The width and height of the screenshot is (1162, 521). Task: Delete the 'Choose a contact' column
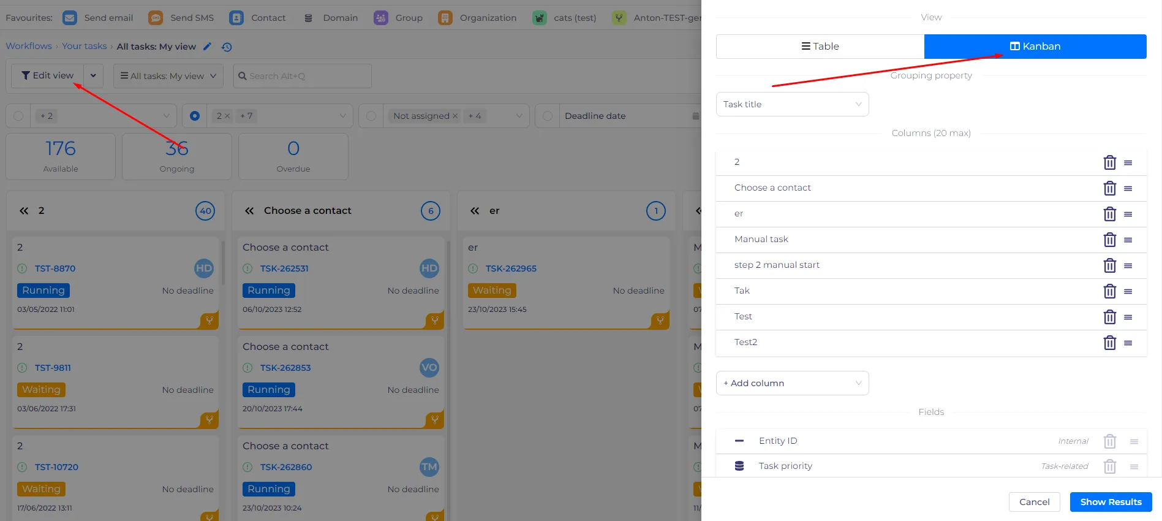pos(1109,188)
